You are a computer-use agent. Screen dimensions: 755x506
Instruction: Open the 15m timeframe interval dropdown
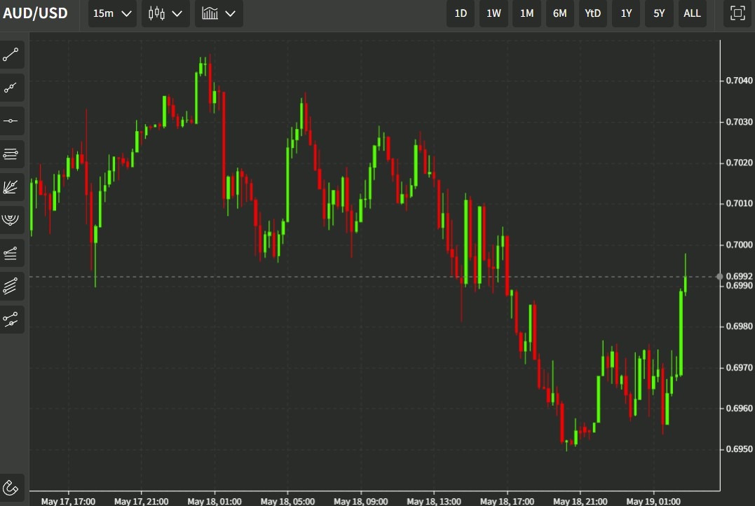coord(111,13)
